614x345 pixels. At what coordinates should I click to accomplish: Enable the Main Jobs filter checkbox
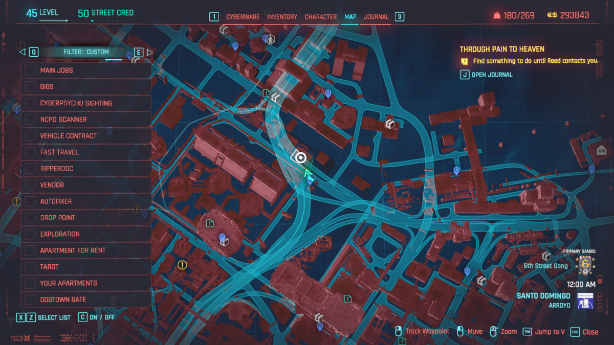(x=30, y=71)
